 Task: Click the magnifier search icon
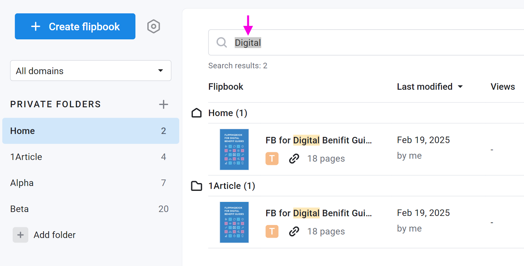222,42
